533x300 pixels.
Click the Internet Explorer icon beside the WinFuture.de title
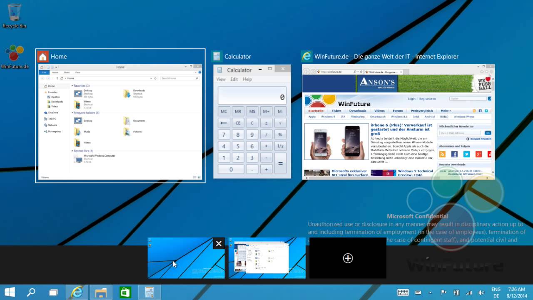[307, 56]
